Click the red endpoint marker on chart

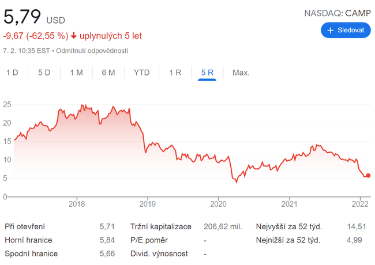pos(368,176)
